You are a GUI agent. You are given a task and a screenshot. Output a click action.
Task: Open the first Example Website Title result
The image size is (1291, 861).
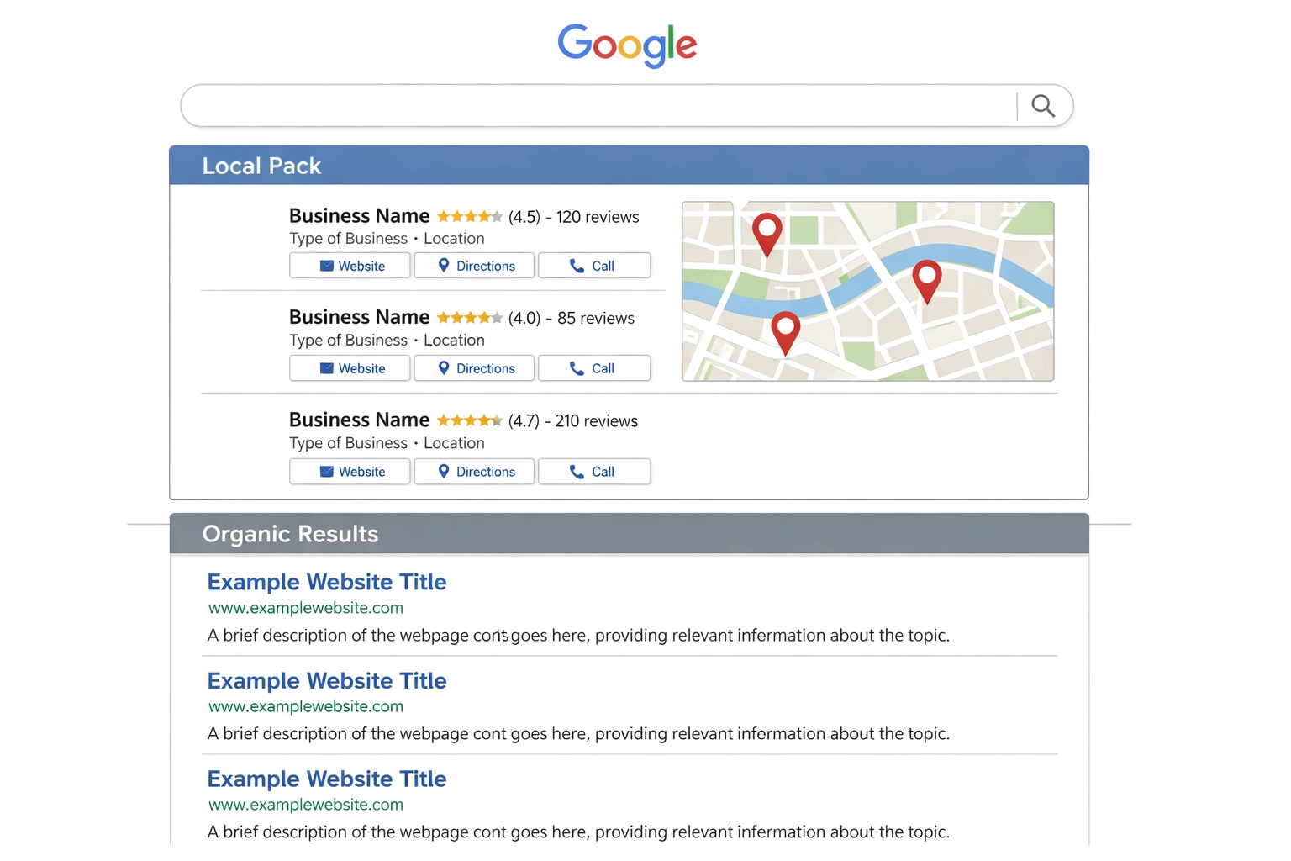[x=327, y=582]
